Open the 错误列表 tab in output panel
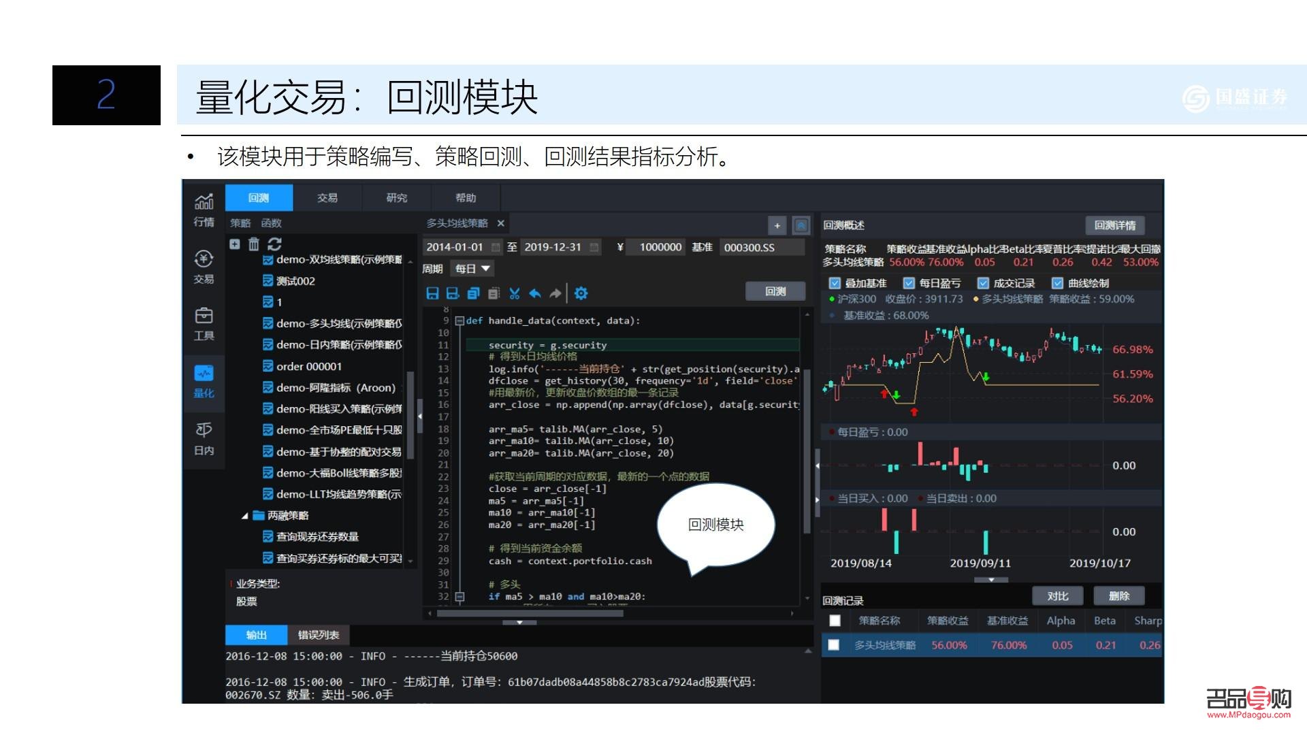1307x735 pixels. pyautogui.click(x=320, y=634)
